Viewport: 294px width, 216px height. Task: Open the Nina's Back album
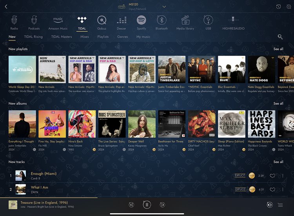(82, 124)
